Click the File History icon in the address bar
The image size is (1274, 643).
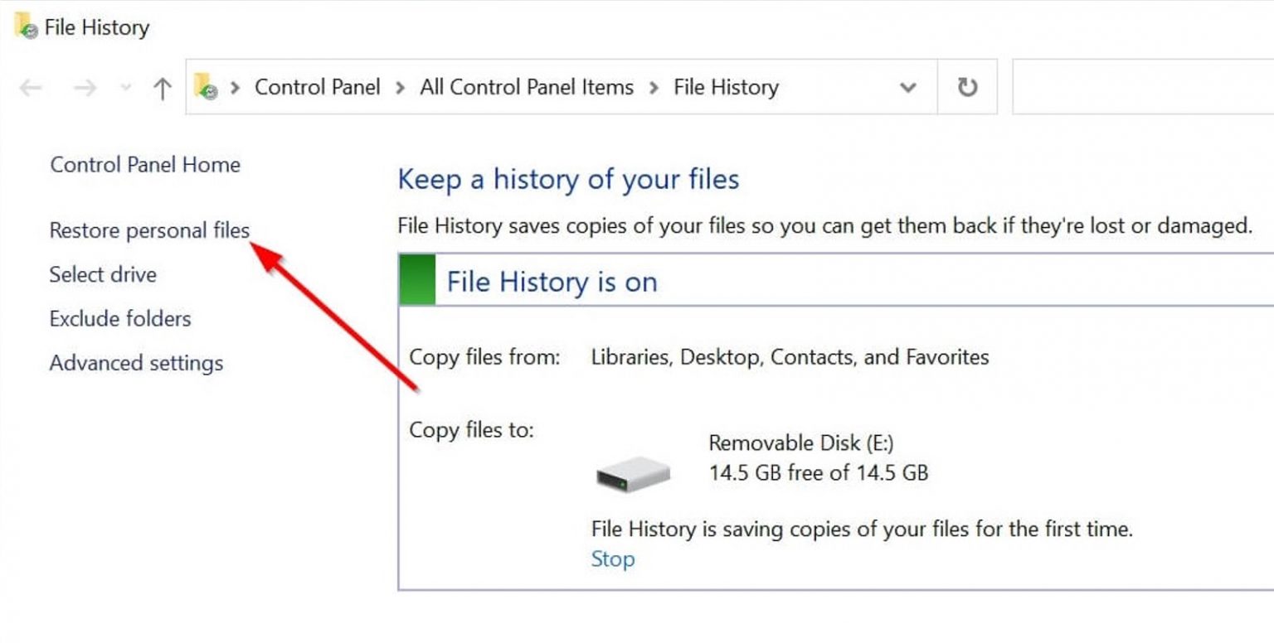206,87
